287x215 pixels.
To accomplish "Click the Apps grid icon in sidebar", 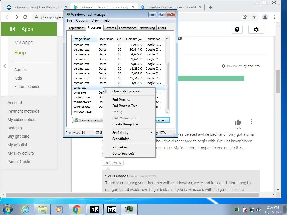I will click(12, 29).
